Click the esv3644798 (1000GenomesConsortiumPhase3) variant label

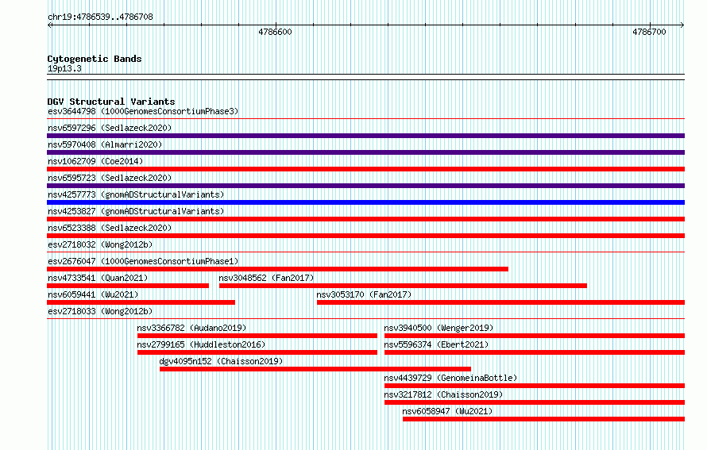tap(143, 111)
